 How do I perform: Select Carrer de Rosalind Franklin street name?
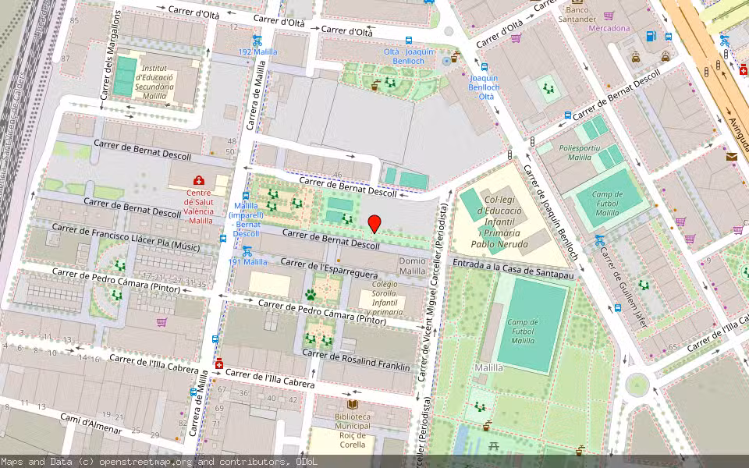tap(356, 360)
